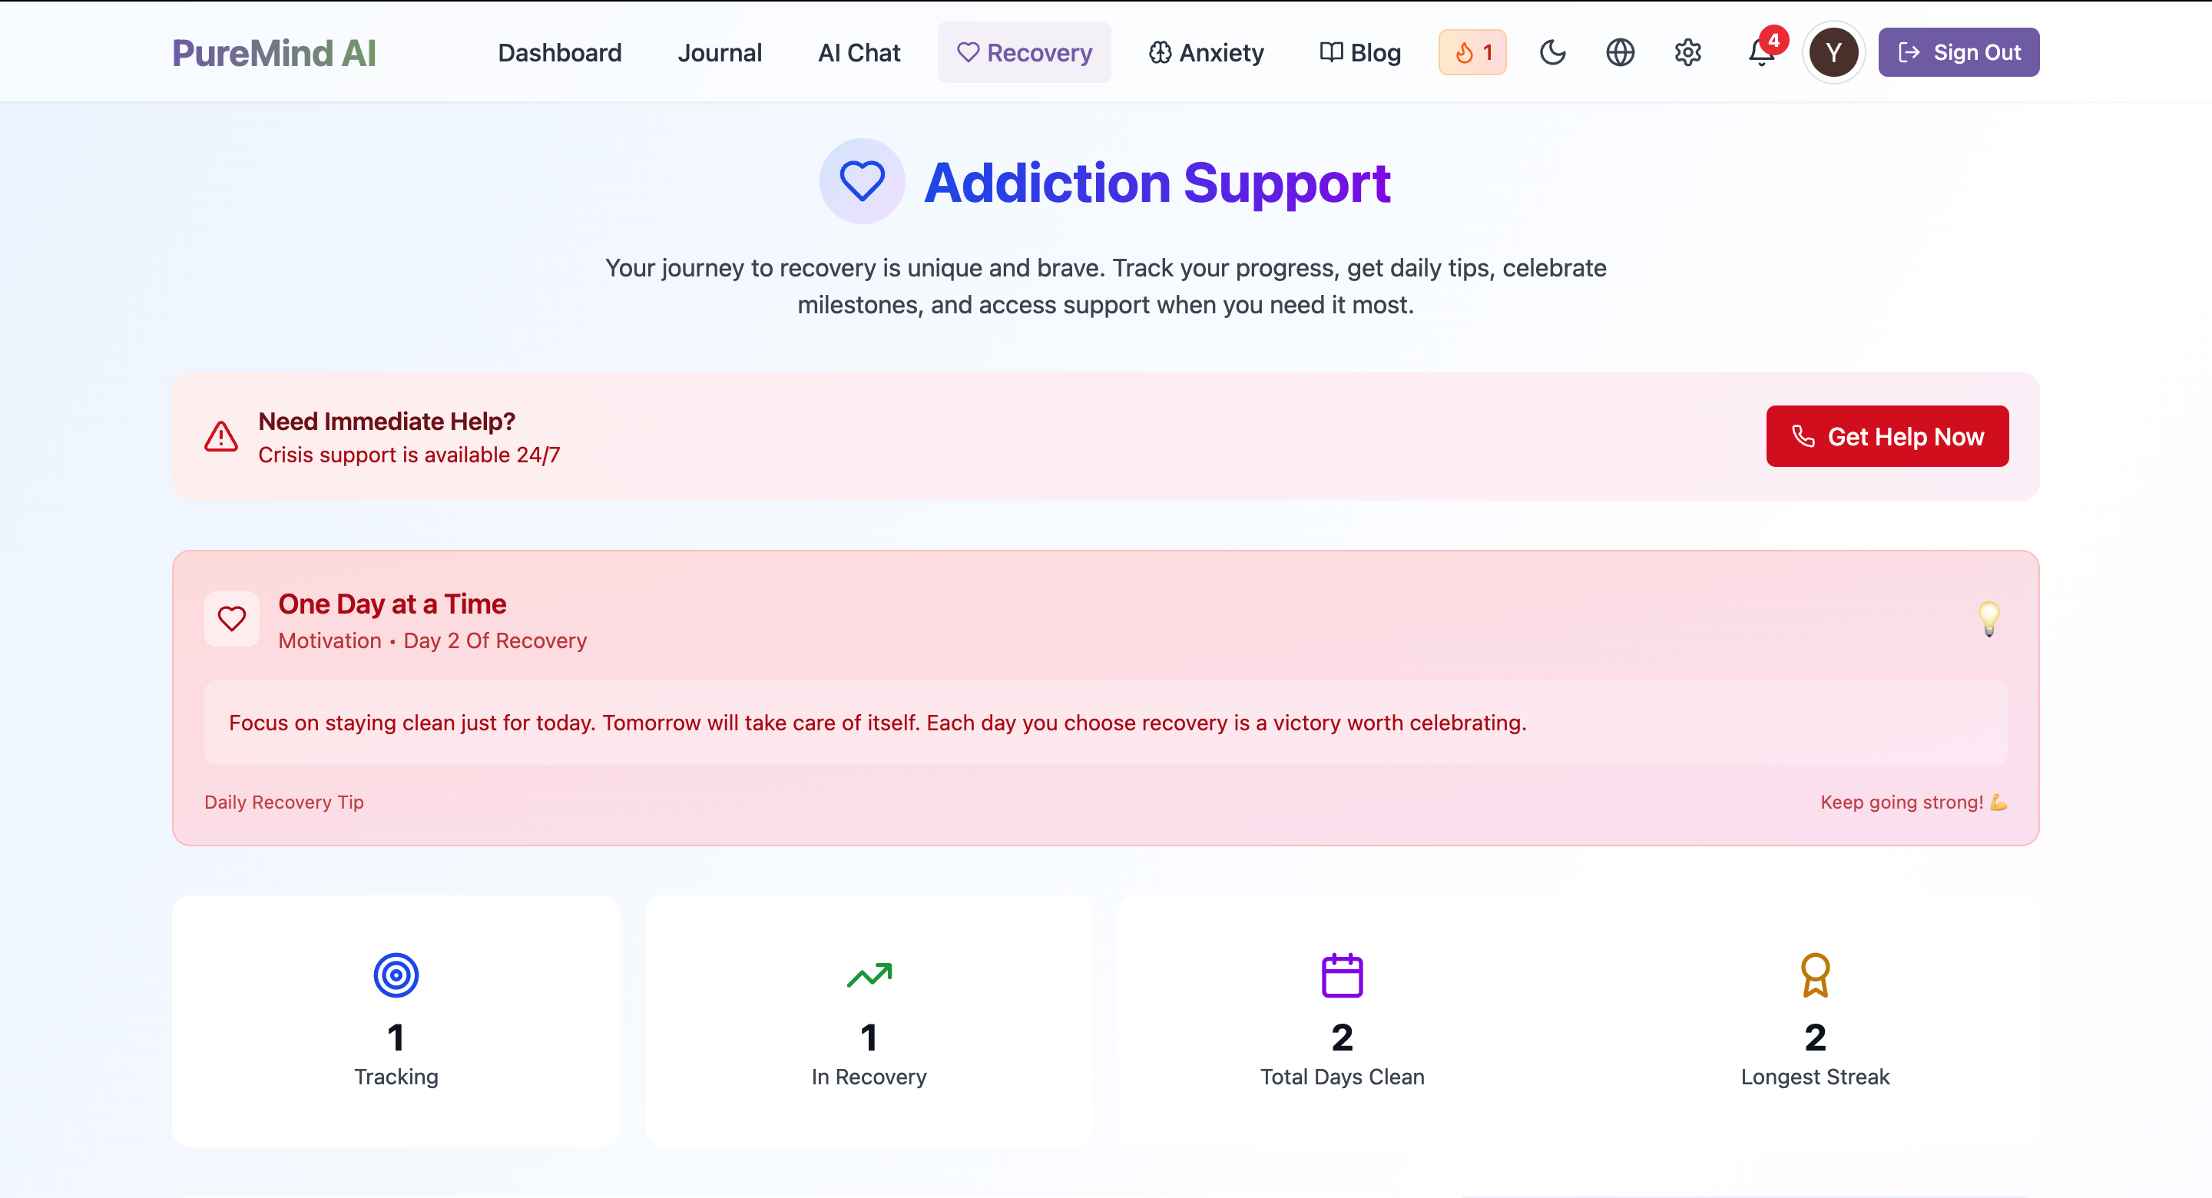
Task: Go to the Dashboard nav item
Action: pos(559,52)
